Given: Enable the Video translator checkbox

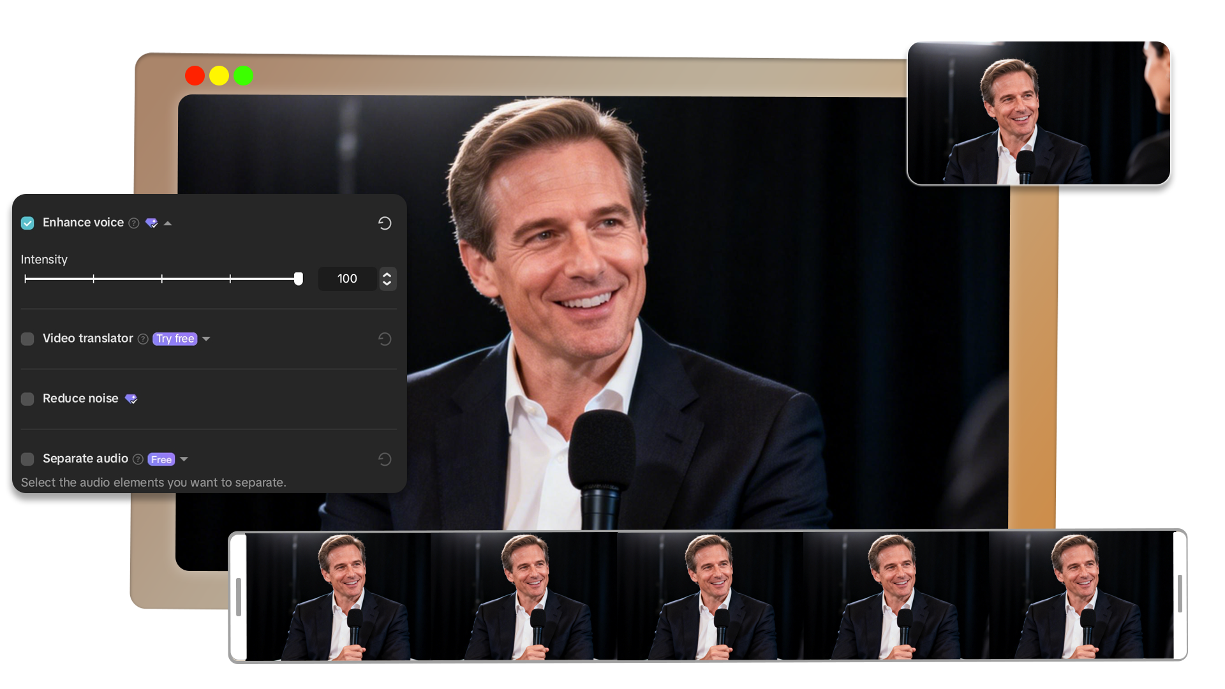Looking at the screenshot, I should 27,339.
